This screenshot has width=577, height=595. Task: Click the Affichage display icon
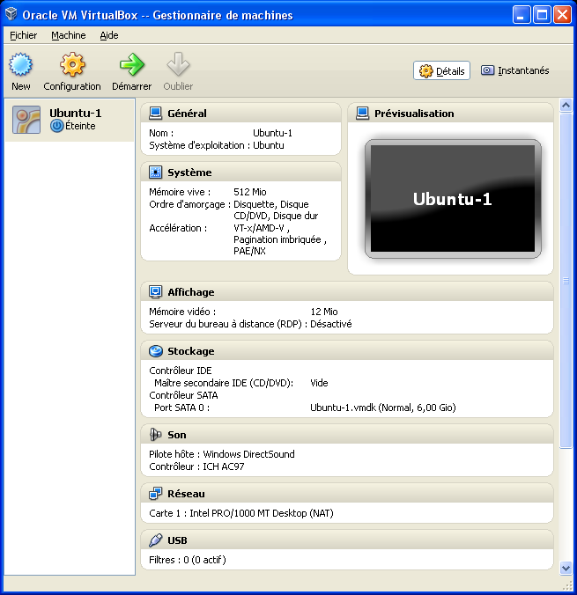[155, 292]
